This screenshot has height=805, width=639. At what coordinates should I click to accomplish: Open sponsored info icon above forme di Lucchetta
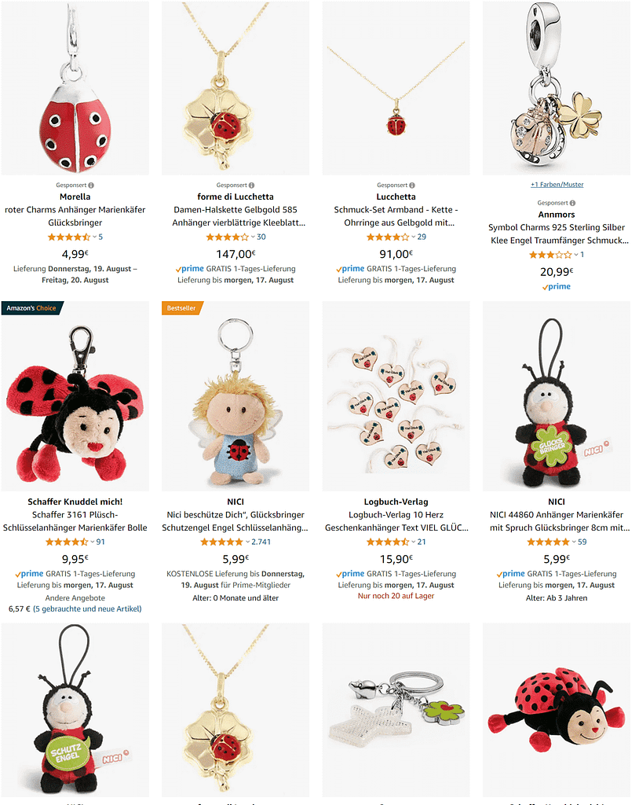(251, 186)
